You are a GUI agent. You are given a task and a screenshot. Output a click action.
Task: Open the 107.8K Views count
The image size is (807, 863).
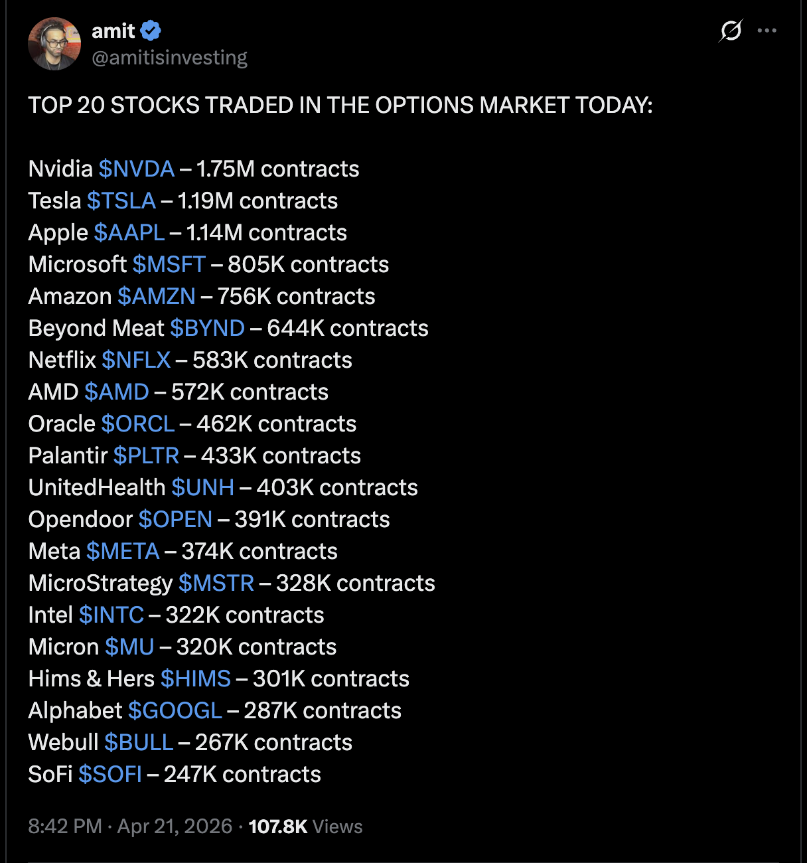[305, 826]
